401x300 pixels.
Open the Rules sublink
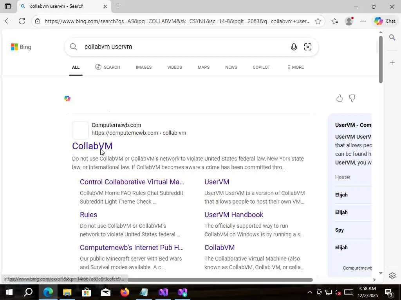(89, 215)
